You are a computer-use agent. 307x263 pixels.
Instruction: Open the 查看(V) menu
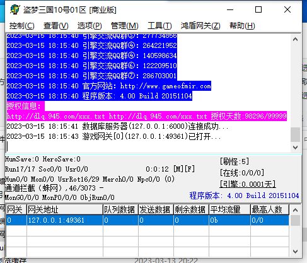coord(55,26)
